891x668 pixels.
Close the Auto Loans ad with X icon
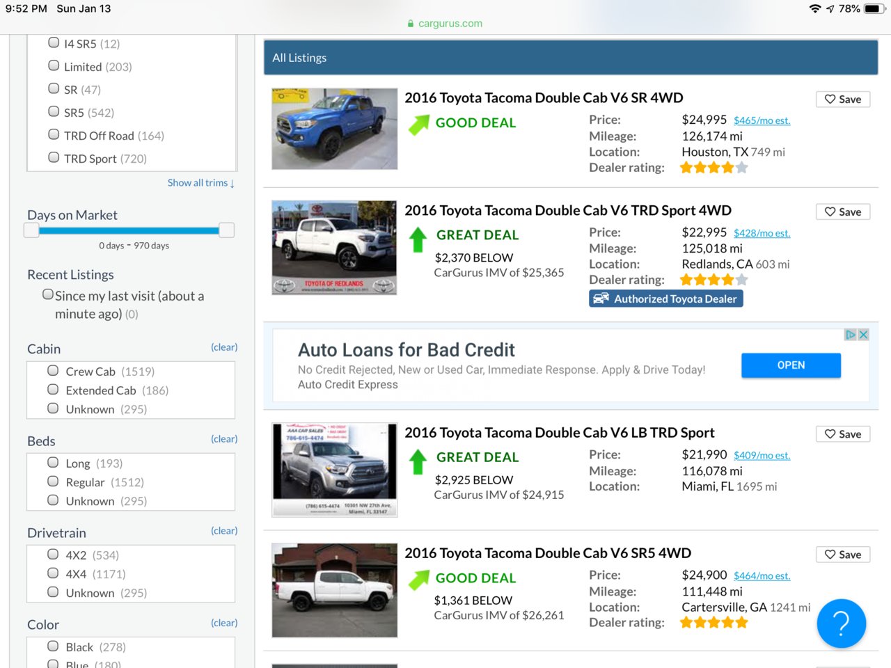pos(863,335)
